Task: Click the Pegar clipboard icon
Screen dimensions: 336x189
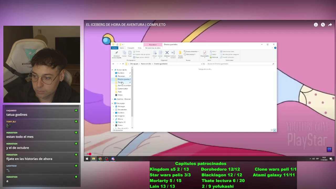Action: [130, 53]
